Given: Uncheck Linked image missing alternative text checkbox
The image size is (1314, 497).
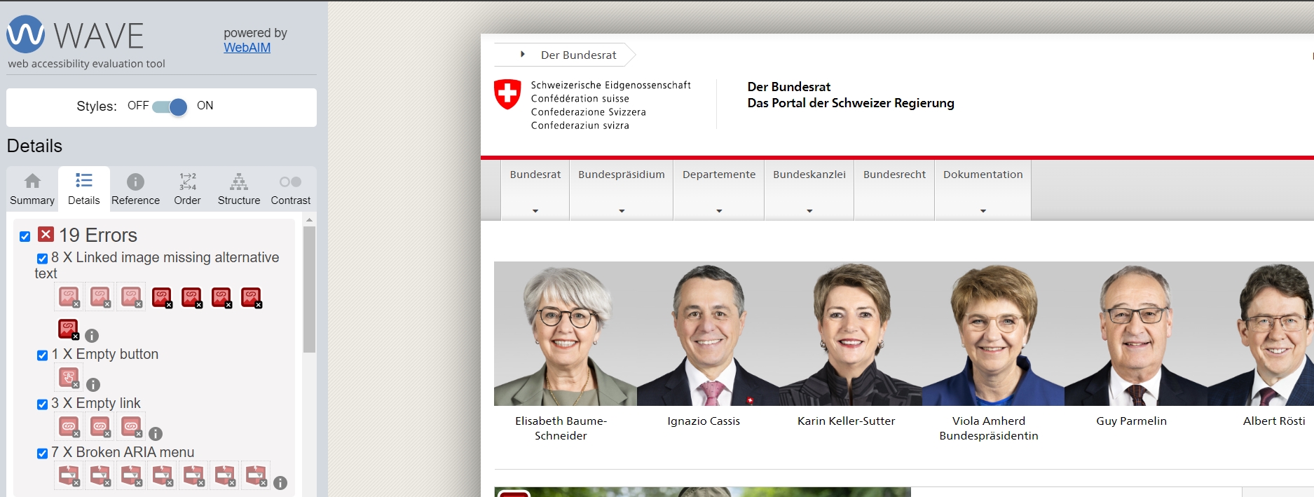Looking at the screenshot, I should click(x=42, y=259).
